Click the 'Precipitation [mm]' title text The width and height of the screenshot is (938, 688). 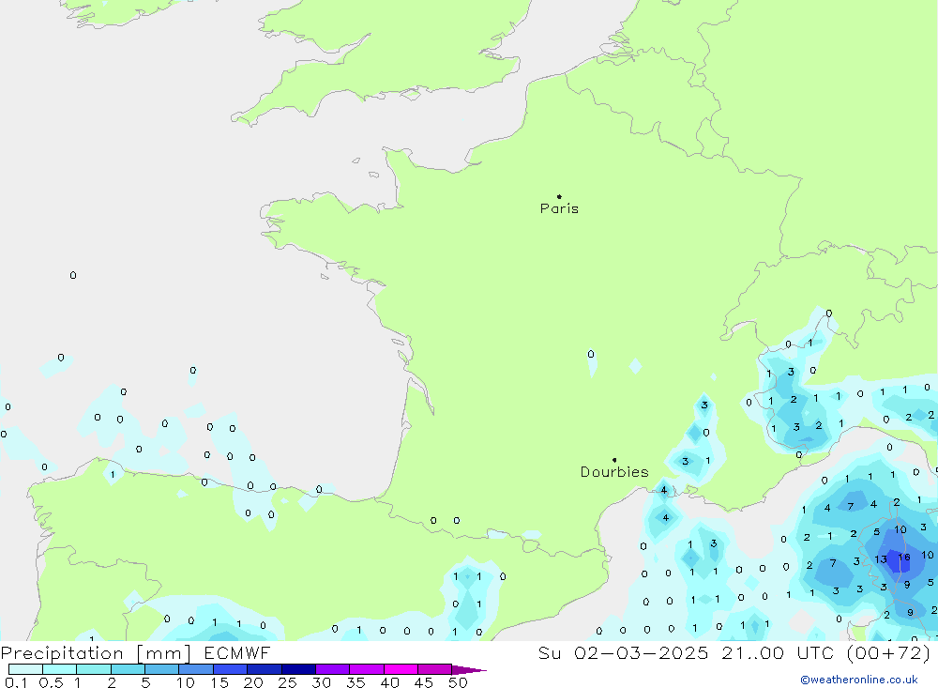click(x=96, y=652)
